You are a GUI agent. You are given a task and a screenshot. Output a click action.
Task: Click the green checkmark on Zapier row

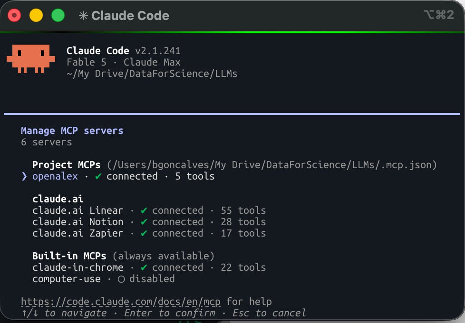pyautogui.click(x=144, y=233)
